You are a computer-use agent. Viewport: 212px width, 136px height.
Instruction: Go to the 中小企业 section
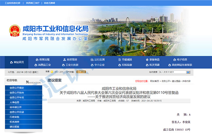tap(99, 65)
